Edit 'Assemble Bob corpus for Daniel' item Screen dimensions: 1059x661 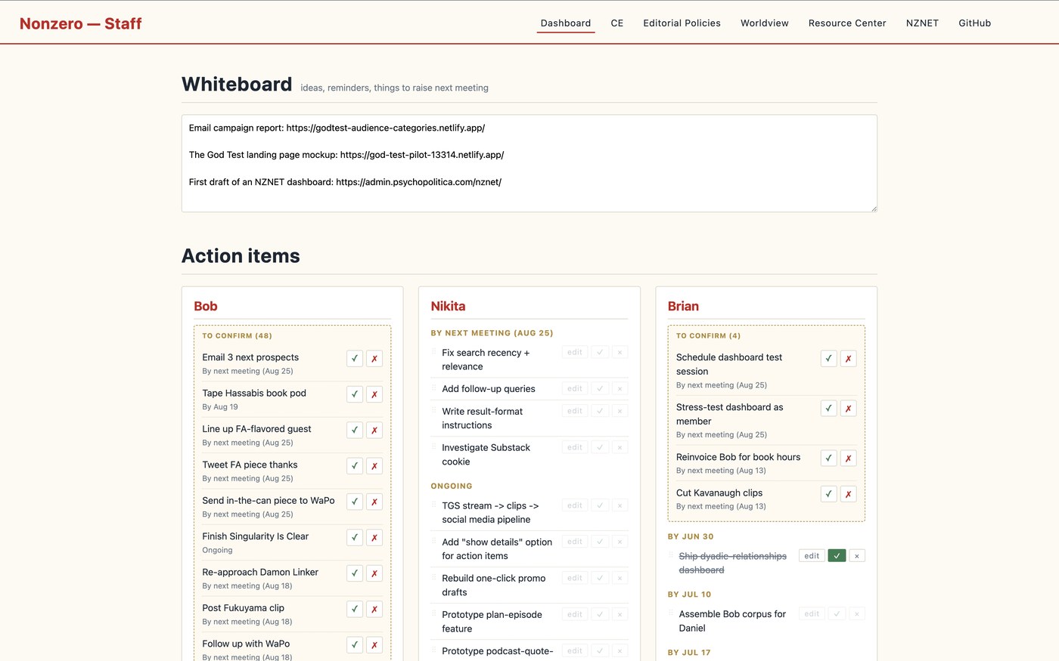point(812,614)
